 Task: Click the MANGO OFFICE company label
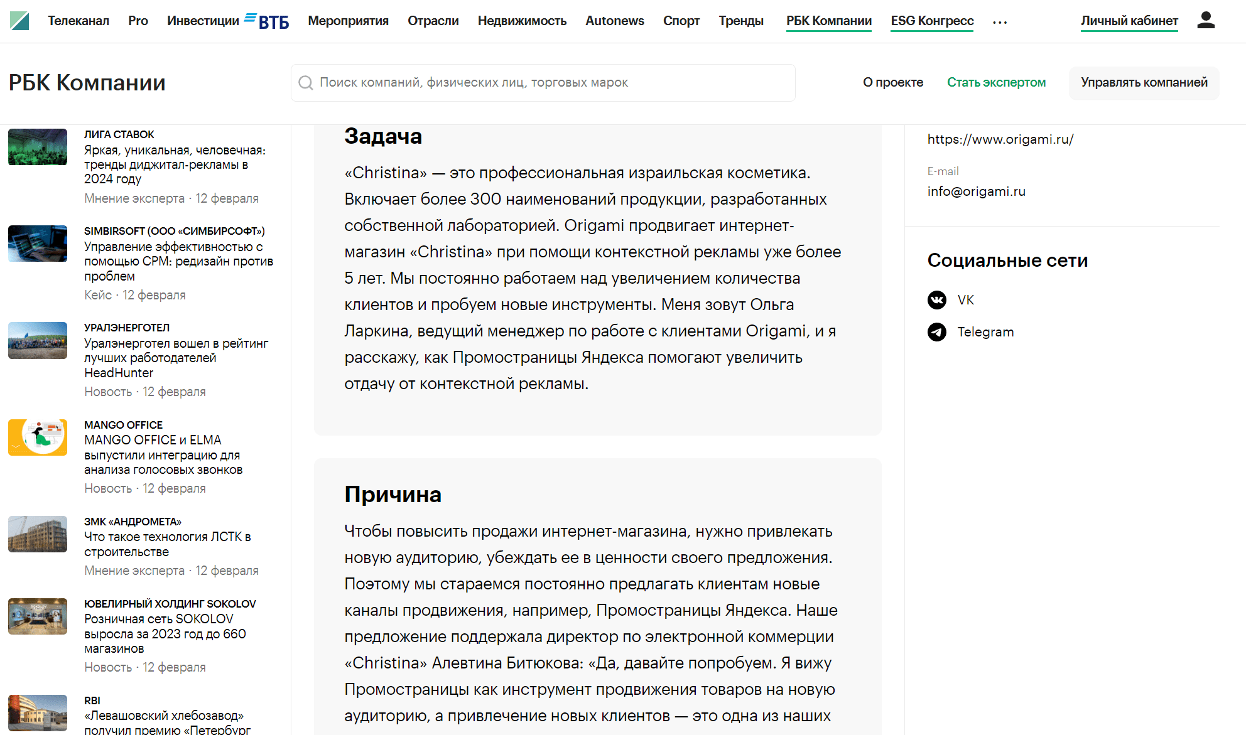click(124, 425)
